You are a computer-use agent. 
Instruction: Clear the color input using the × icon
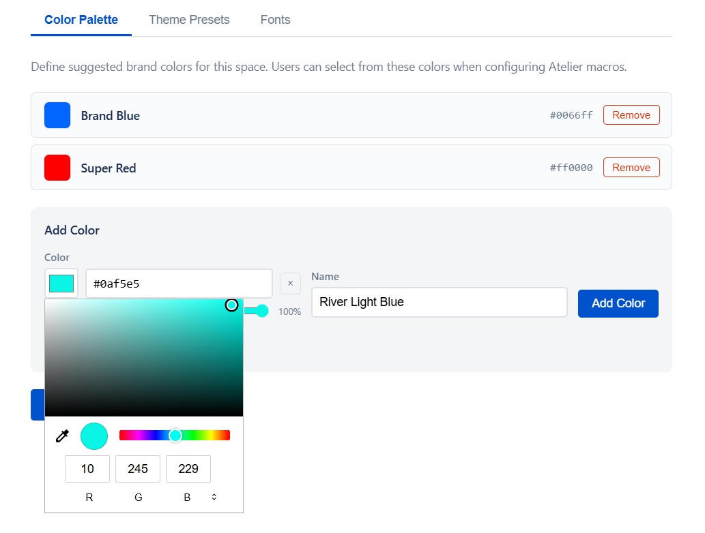(x=290, y=283)
